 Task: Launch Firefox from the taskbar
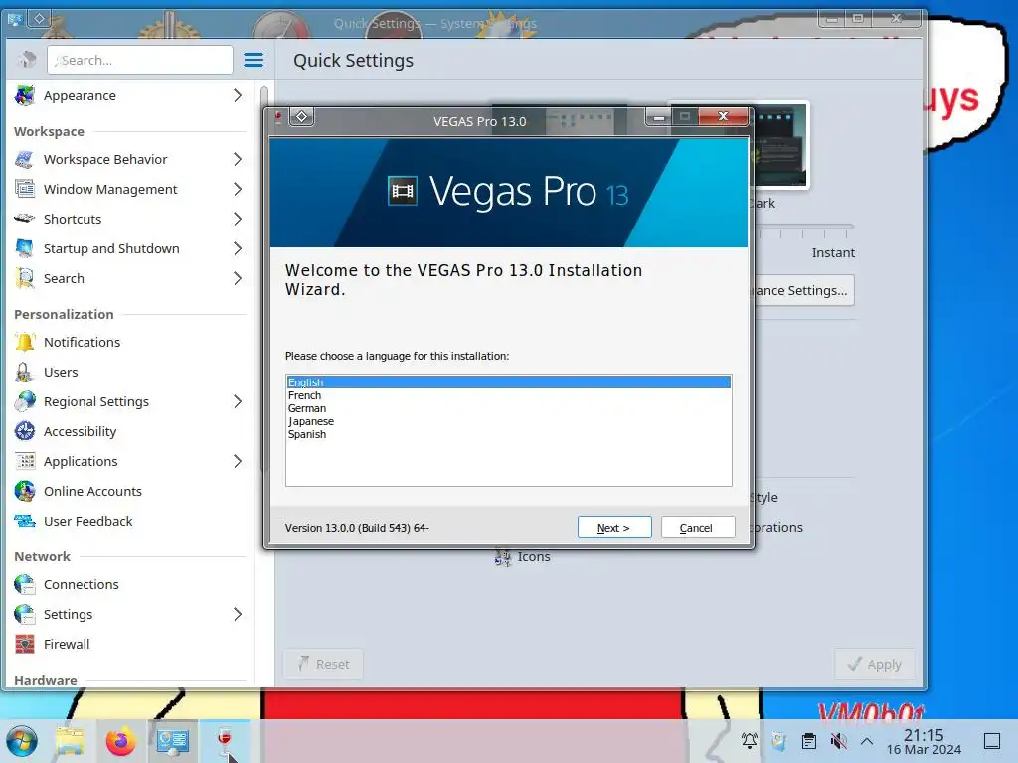[120, 741]
